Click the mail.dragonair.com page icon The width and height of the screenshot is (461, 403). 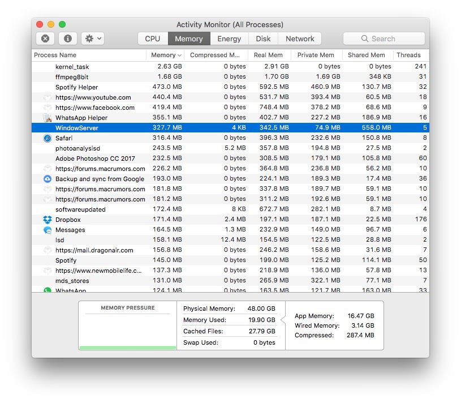pos(48,250)
